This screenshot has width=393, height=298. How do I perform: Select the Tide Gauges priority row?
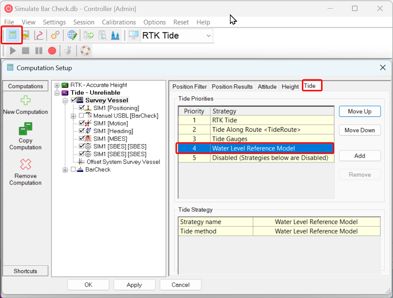click(x=256, y=139)
